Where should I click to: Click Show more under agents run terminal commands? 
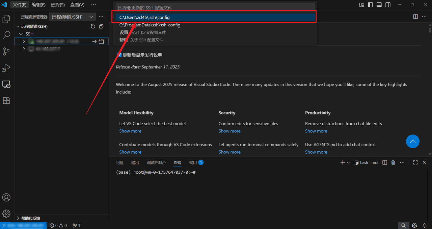(230, 152)
